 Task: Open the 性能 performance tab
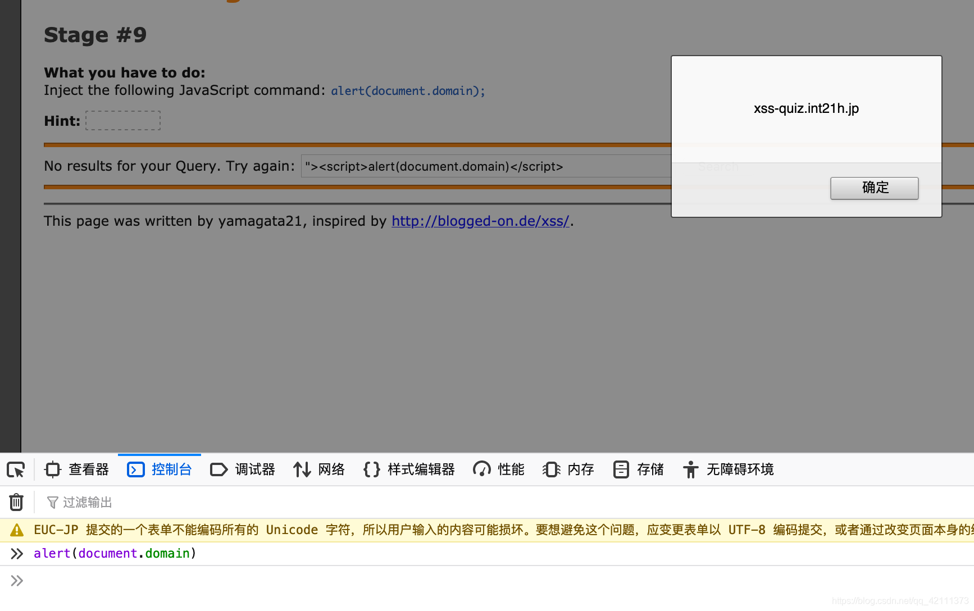coord(499,469)
